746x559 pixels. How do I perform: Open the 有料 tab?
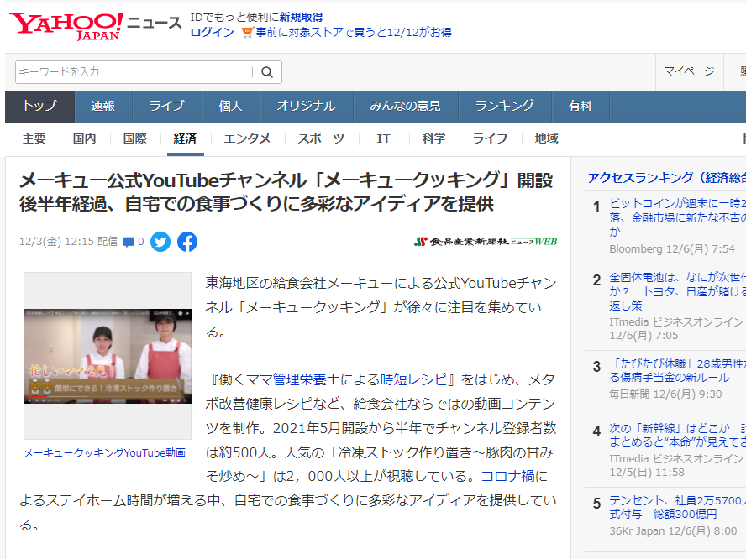coord(580,106)
